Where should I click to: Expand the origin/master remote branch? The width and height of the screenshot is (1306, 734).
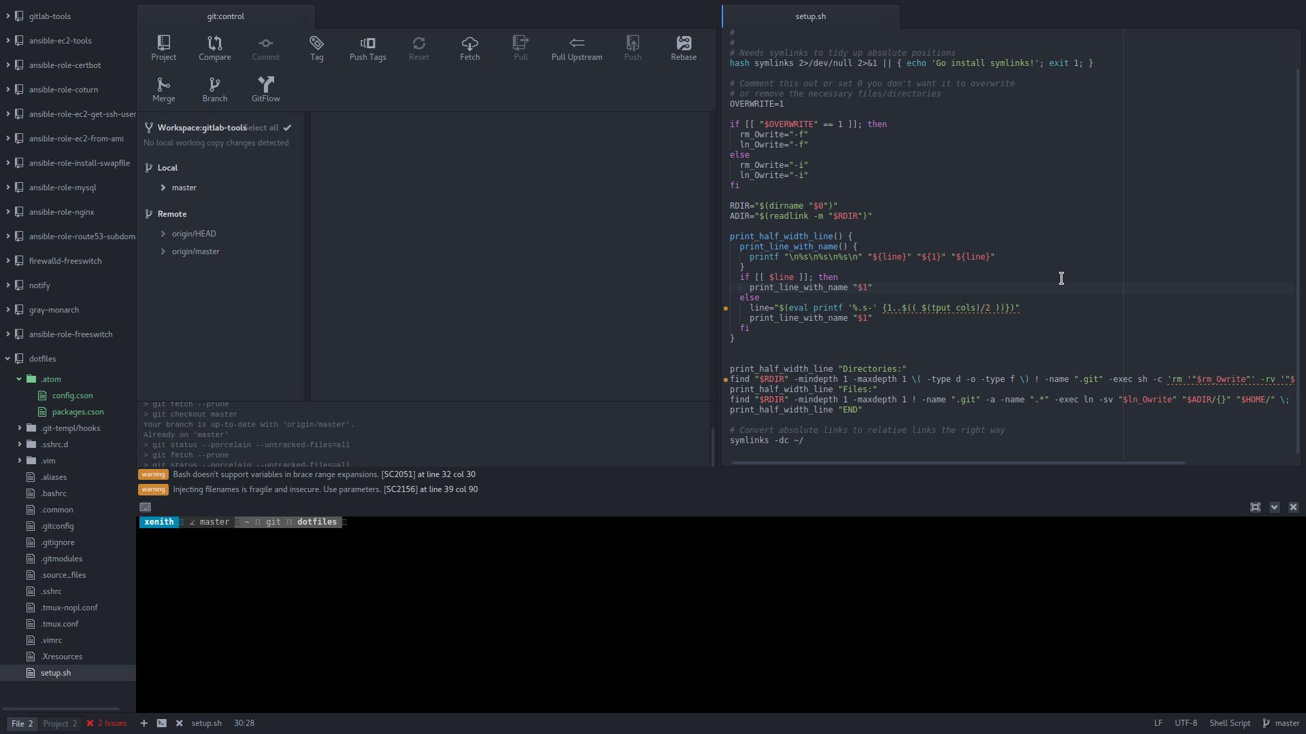(x=163, y=251)
